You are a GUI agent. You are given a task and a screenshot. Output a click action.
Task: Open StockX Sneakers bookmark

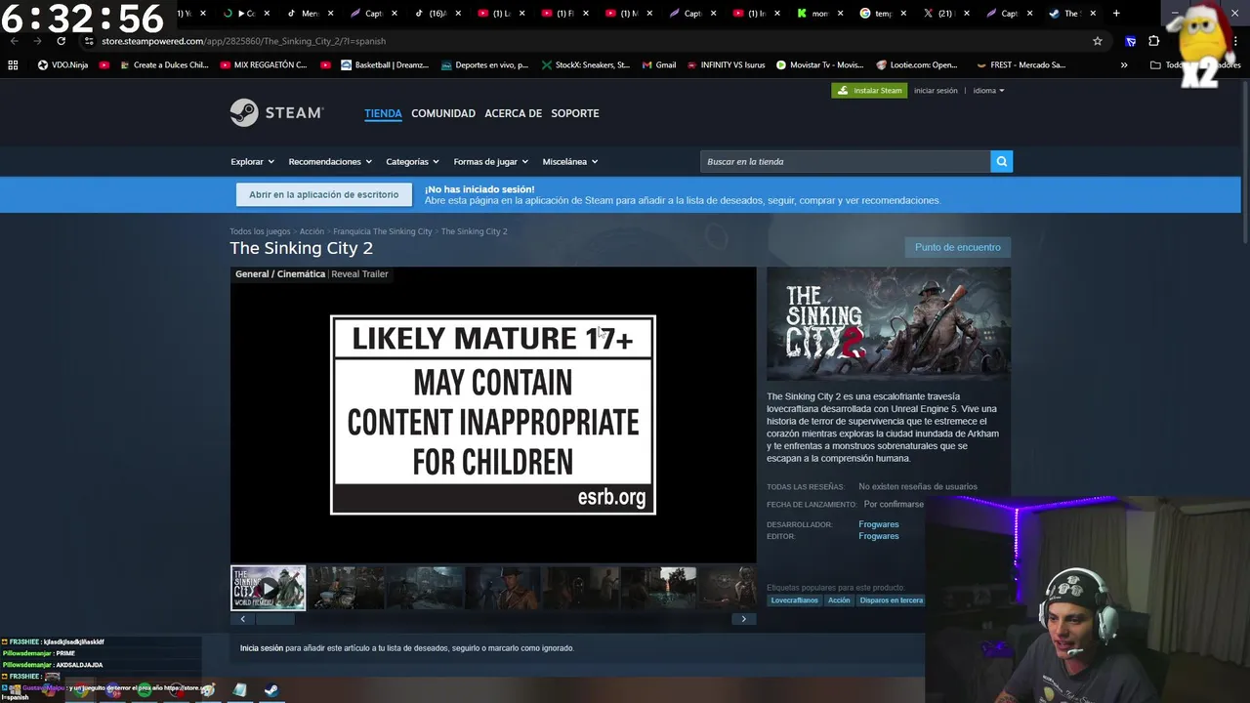585,64
